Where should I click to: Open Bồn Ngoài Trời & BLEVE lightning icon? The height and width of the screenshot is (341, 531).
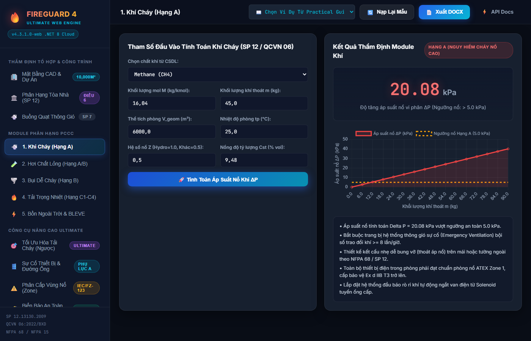click(x=14, y=214)
